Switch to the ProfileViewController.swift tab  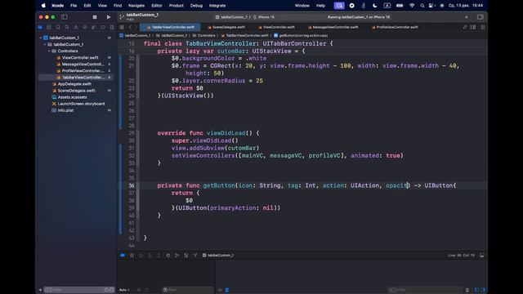[395, 27]
